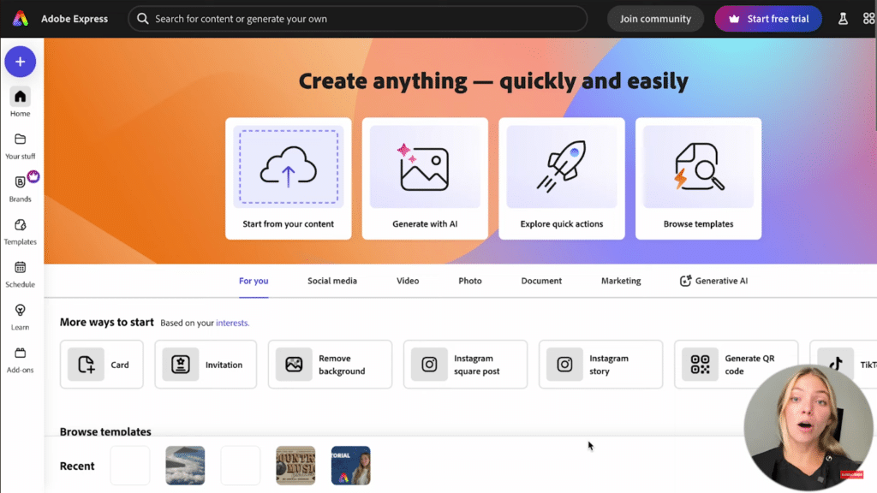Click the Browse templates heading
The image size is (877, 493).
pyautogui.click(x=105, y=431)
